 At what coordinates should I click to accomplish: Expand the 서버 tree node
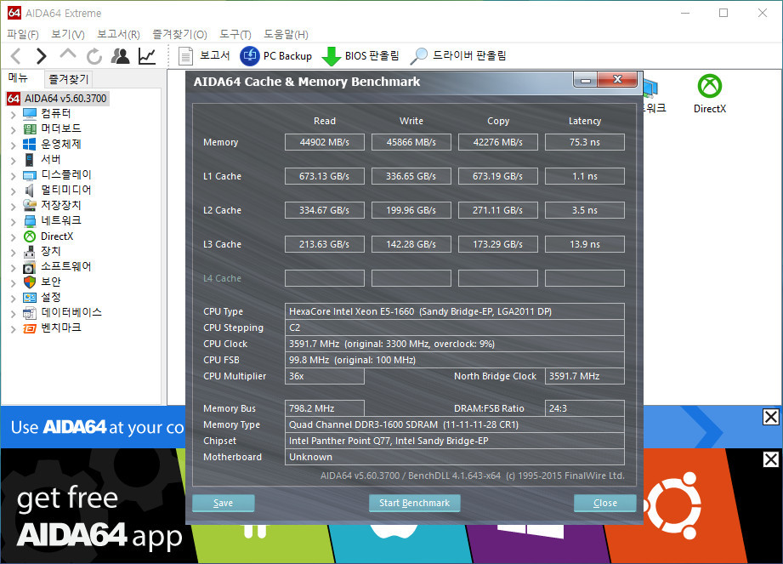tap(14, 161)
